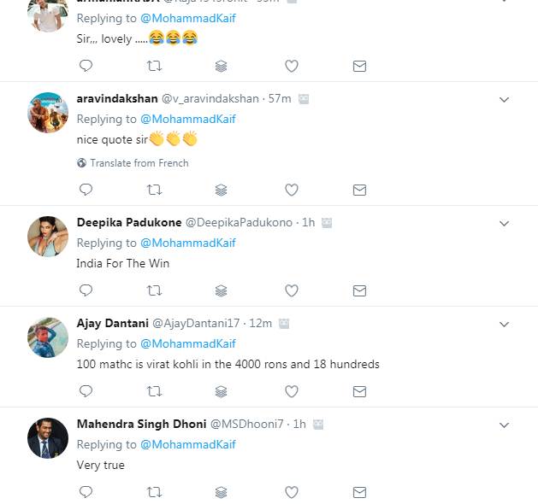Send Mahendra Singh Dhoni's tweet via direct message

point(359,492)
